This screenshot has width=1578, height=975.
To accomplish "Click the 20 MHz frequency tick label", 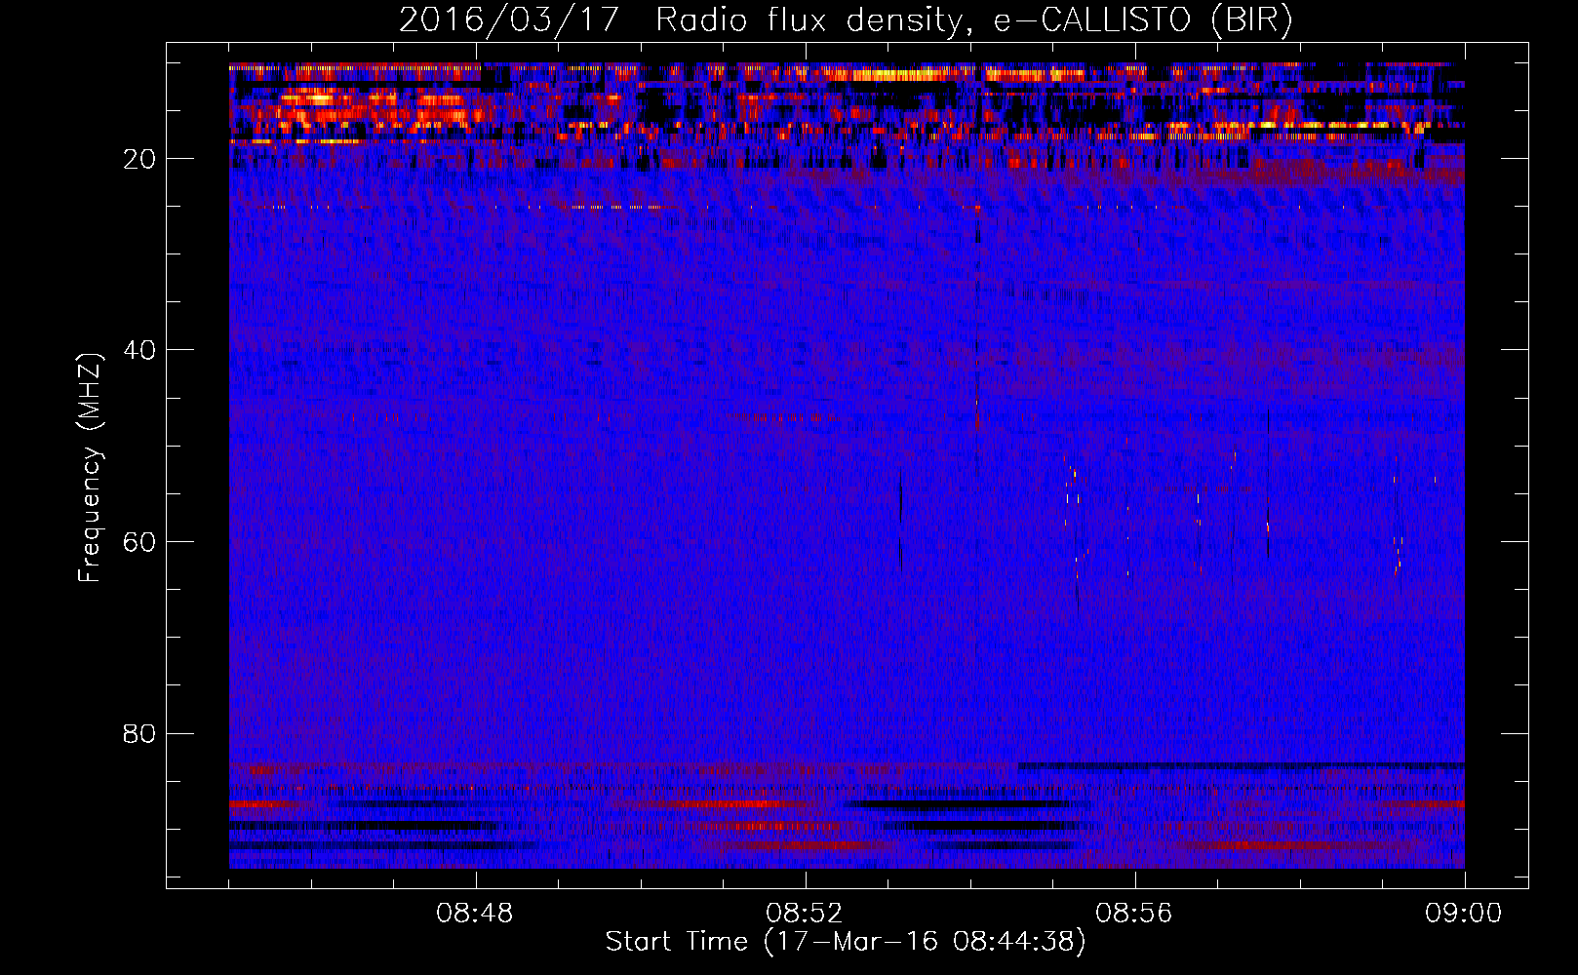I will point(140,159).
